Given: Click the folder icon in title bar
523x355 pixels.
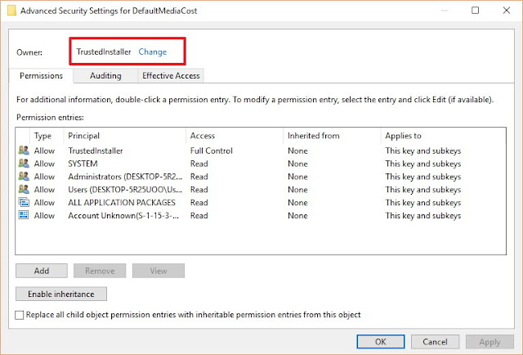Looking at the screenshot, I should [10, 12].
